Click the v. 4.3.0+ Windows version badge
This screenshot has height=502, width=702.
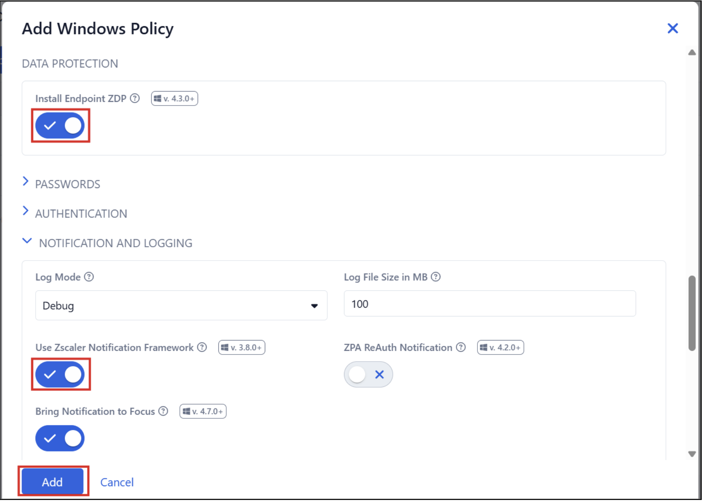[174, 99]
